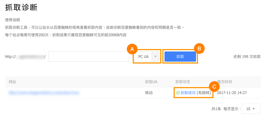Click the 抓取状态 column header
Image resolution: width=267 pixels, height=119 pixels.
point(183,82)
